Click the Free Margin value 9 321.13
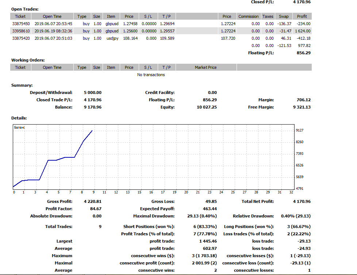Viewport: 357px width, 275px height. point(302,107)
